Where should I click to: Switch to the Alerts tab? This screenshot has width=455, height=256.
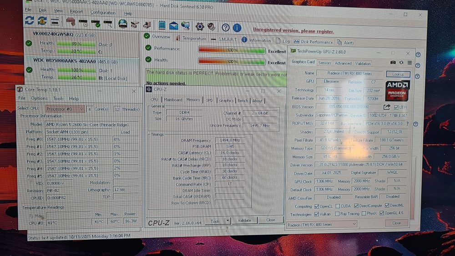pyautogui.click(x=346, y=43)
